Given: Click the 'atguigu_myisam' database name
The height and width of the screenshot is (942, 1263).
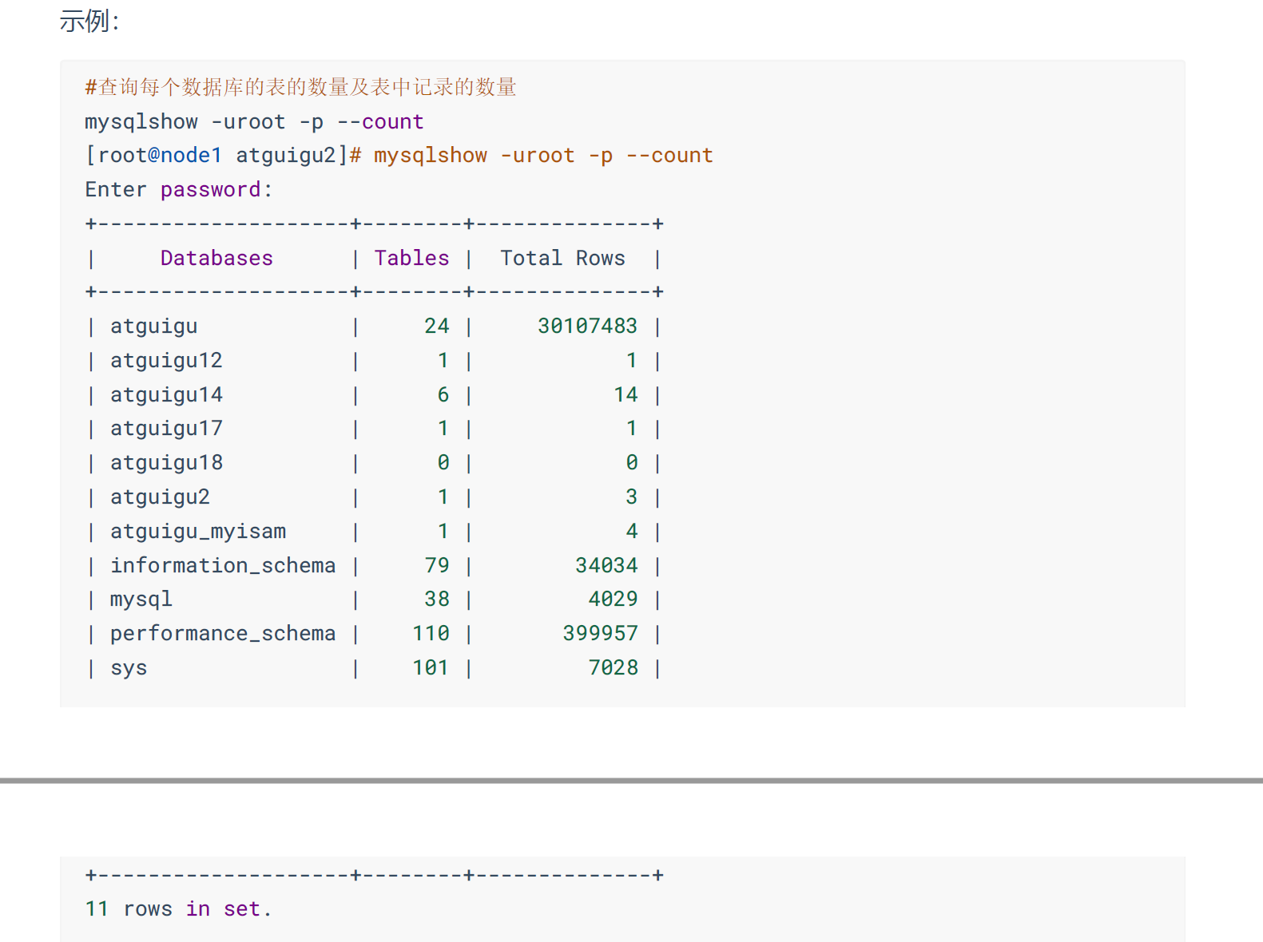Looking at the screenshot, I should pos(198,531).
